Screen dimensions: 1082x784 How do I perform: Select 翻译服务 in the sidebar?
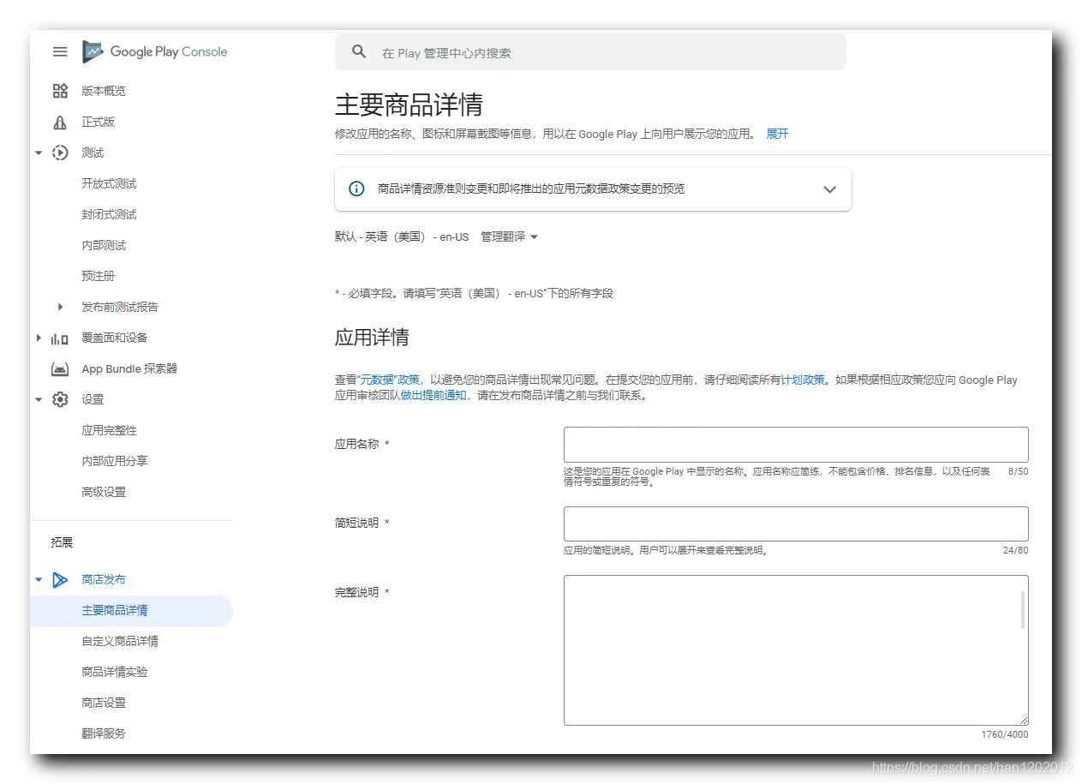pos(104,733)
